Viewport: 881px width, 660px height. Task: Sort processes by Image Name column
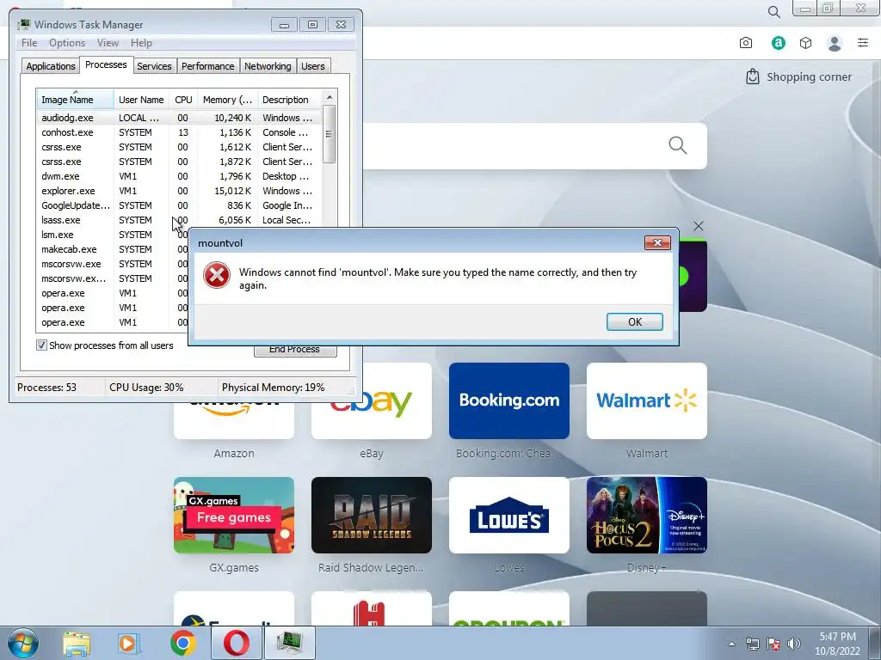(76, 100)
